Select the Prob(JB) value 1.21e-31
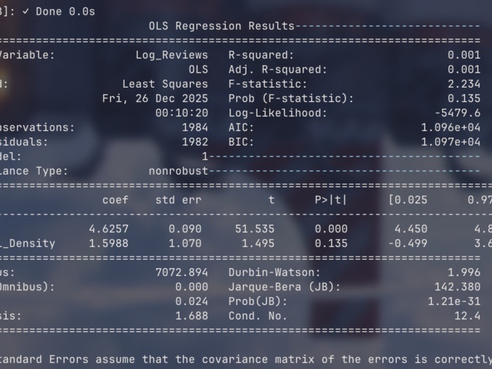The image size is (492, 369). click(x=454, y=301)
